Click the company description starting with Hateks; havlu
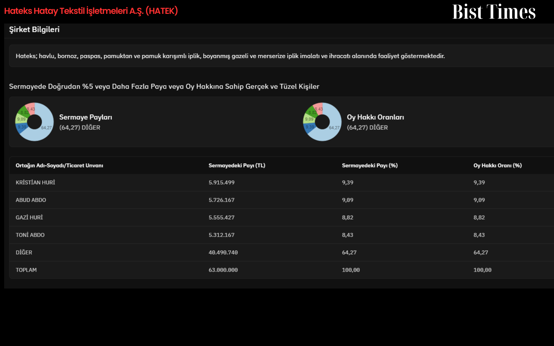 click(230, 56)
